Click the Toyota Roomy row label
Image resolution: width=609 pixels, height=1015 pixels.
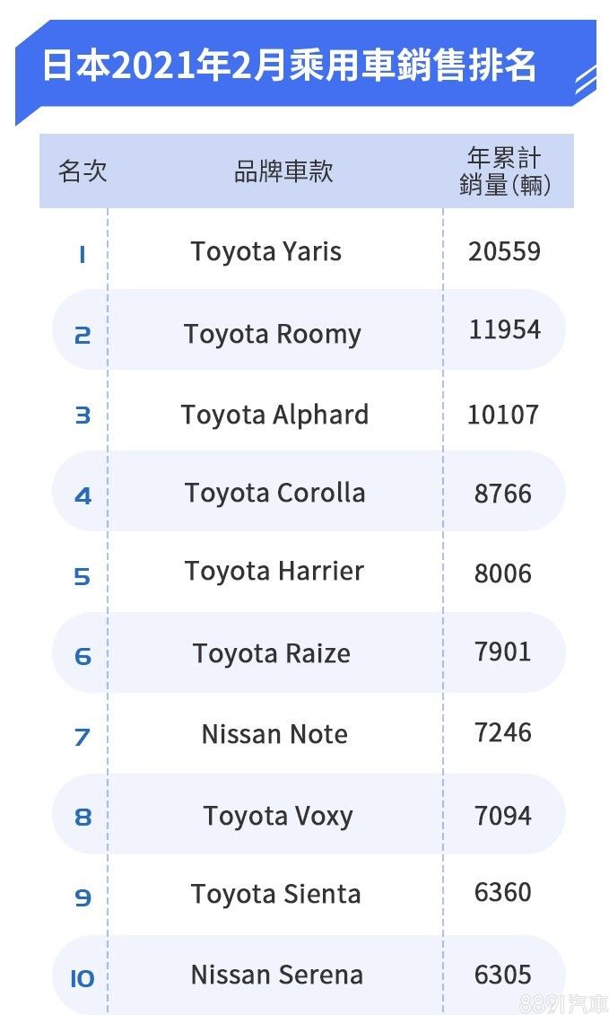pyautogui.click(x=273, y=334)
